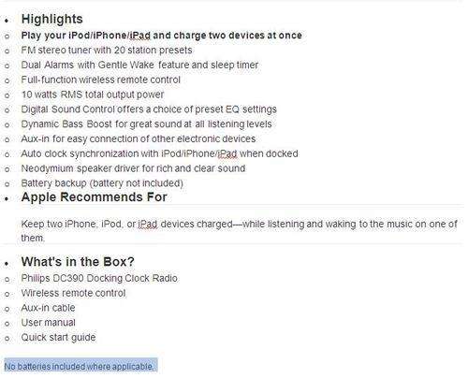Click the Battery backup text line
The width and height of the screenshot is (468, 378).
[x=102, y=183]
